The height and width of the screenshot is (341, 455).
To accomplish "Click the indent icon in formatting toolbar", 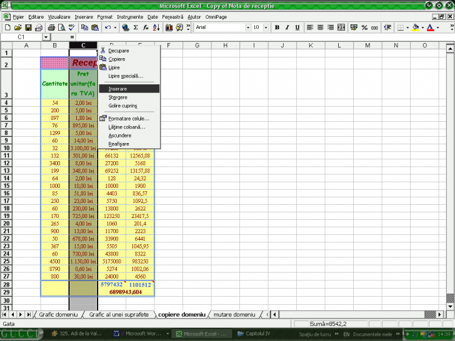I will [x=387, y=27].
